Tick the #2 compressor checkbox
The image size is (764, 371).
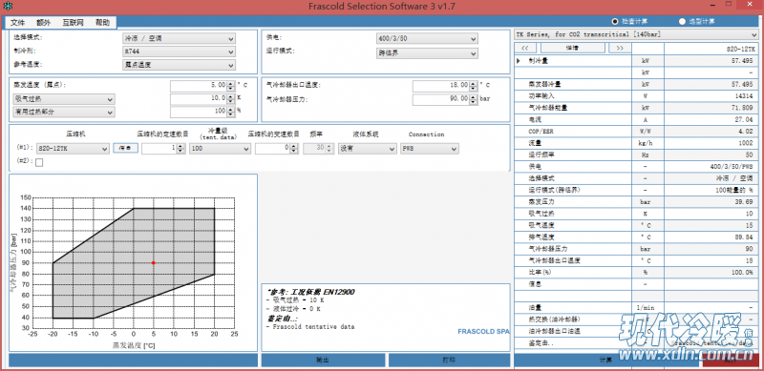pos(39,163)
